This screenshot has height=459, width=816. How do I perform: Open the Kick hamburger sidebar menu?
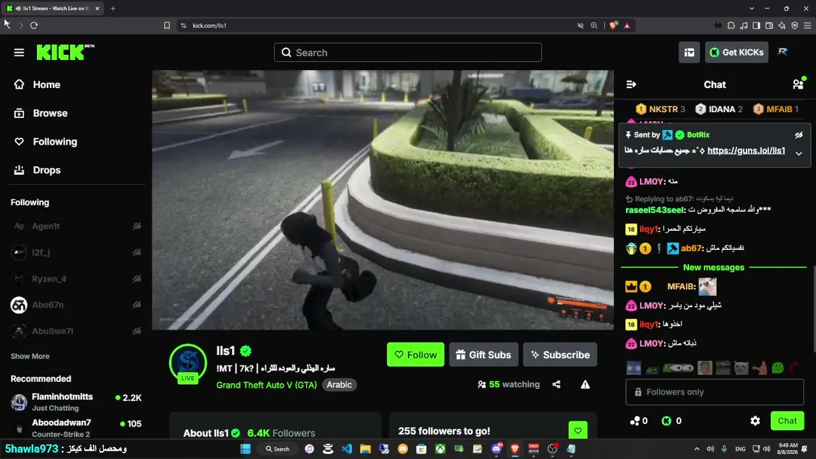[x=19, y=52]
